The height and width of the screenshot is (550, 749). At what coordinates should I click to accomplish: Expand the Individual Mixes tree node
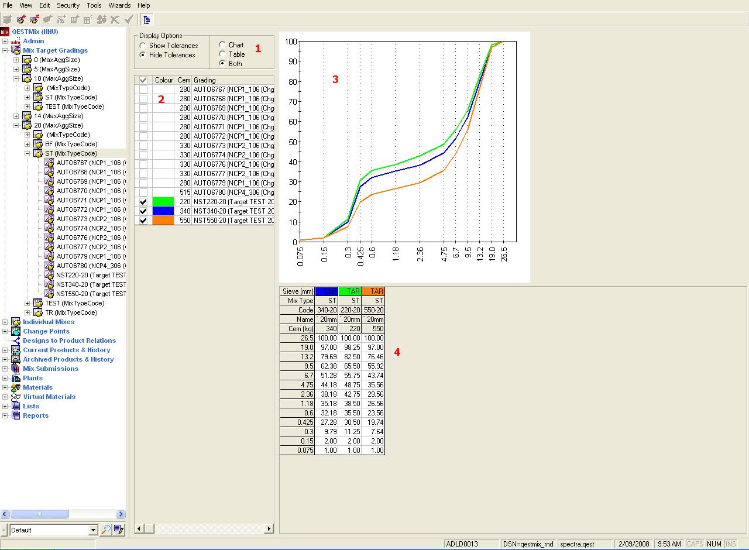tap(5, 322)
